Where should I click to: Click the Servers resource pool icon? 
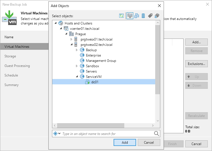(82, 71)
